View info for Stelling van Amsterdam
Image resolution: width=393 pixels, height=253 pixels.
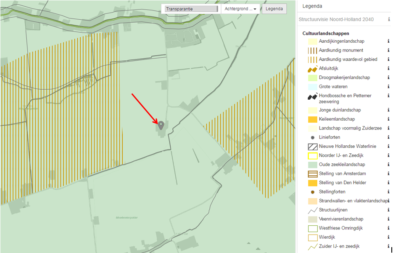(x=388, y=174)
